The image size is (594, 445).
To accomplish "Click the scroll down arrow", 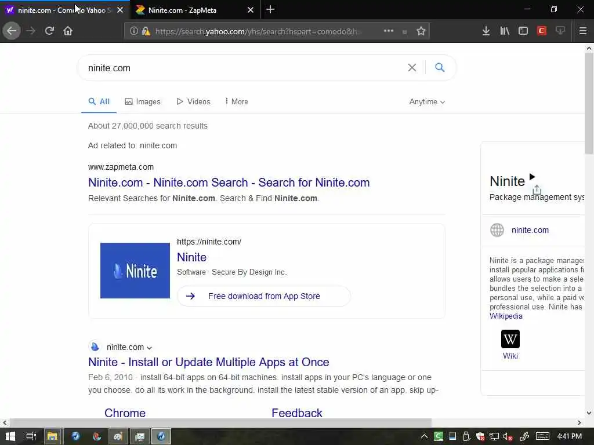I will coord(589,413).
